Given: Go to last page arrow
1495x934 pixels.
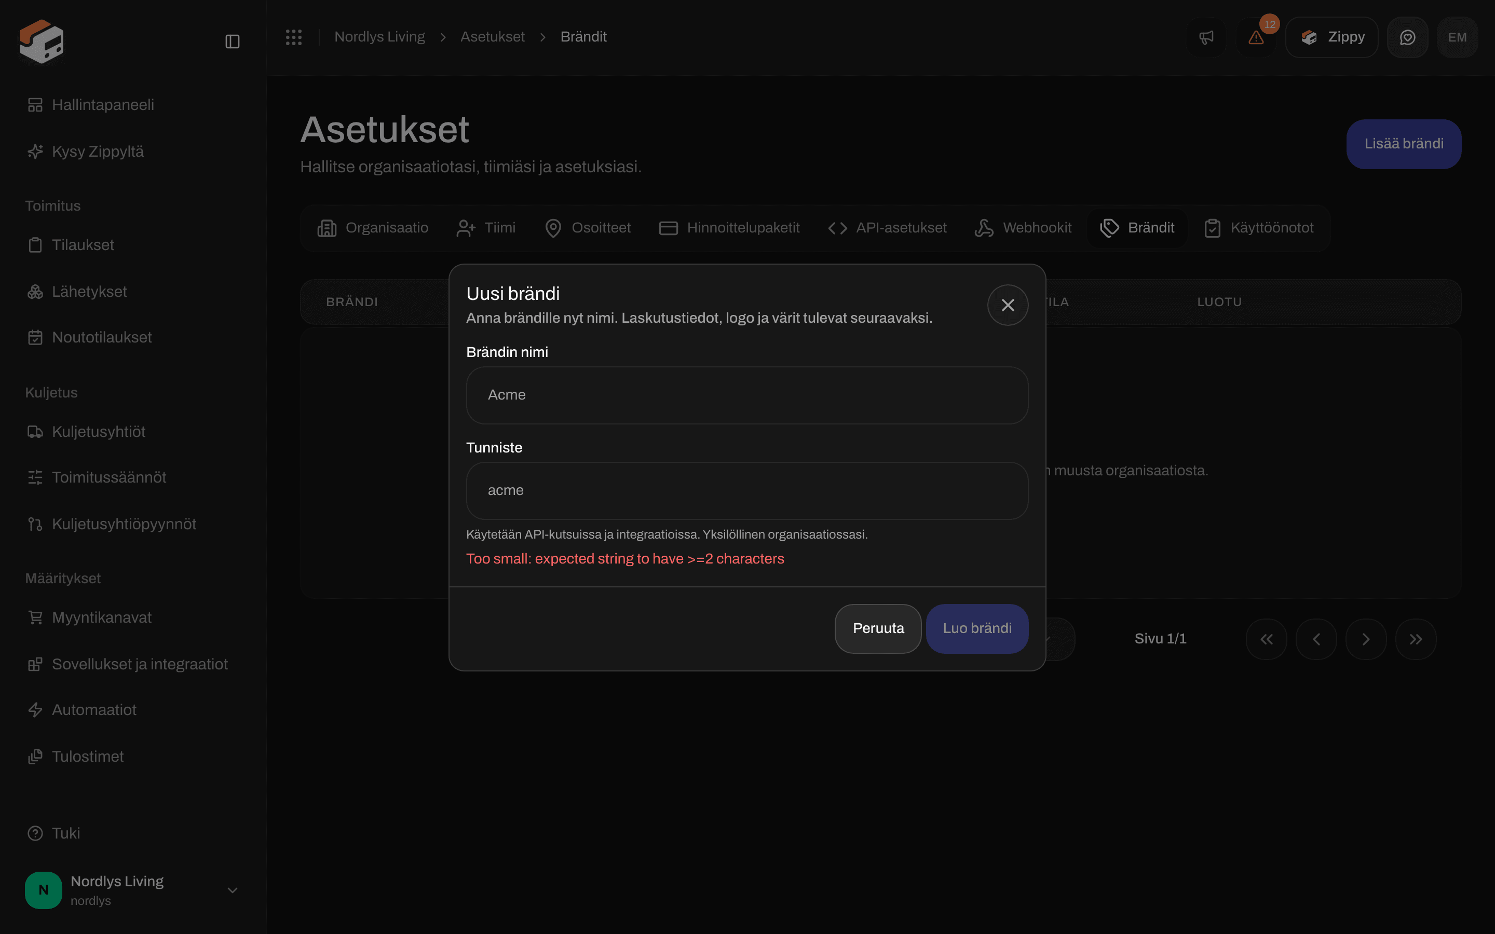Looking at the screenshot, I should click(x=1416, y=639).
